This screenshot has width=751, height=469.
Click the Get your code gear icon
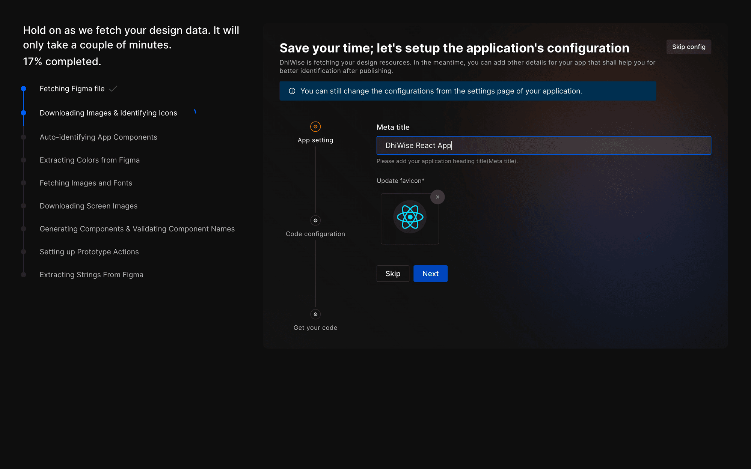coord(315,314)
